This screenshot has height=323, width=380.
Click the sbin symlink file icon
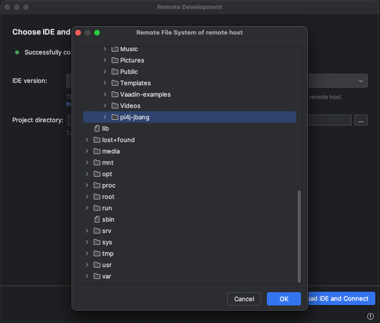(97, 219)
